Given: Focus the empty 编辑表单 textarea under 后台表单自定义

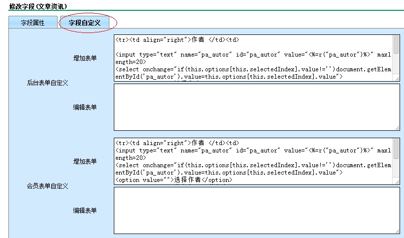Looking at the screenshot, I should click(x=256, y=107).
